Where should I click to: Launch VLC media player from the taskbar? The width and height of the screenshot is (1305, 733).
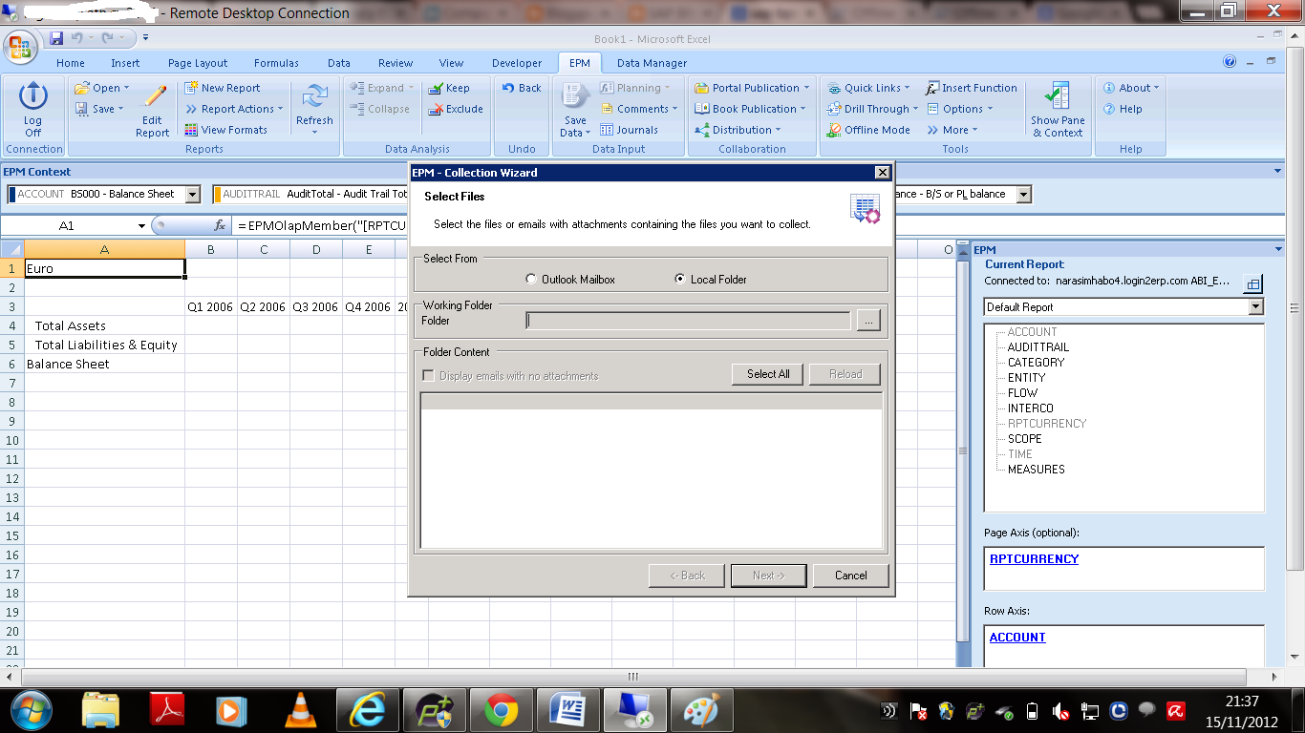(x=299, y=710)
